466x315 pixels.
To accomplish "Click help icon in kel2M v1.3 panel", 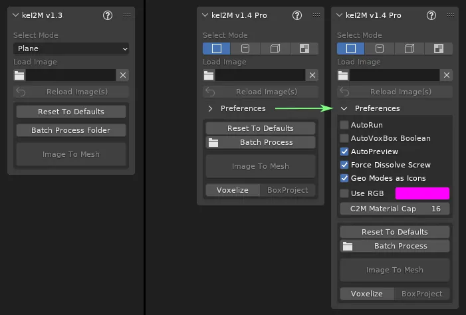I will [108, 15].
